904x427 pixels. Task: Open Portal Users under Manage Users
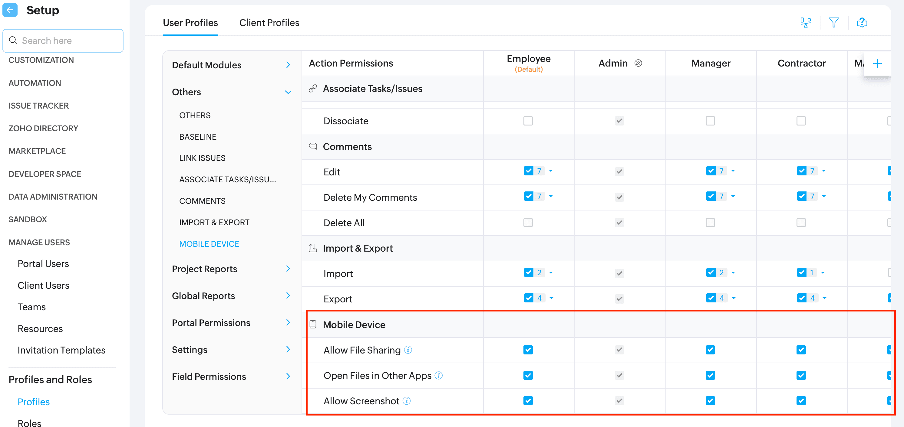(43, 263)
